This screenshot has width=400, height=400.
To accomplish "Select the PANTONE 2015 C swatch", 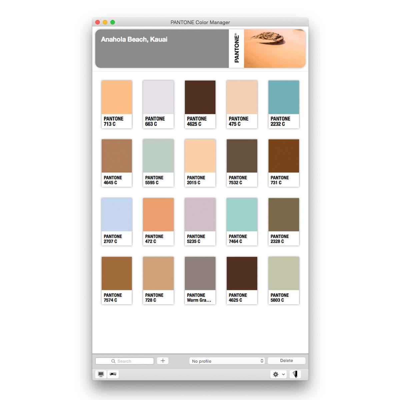I will pyautogui.click(x=200, y=163).
